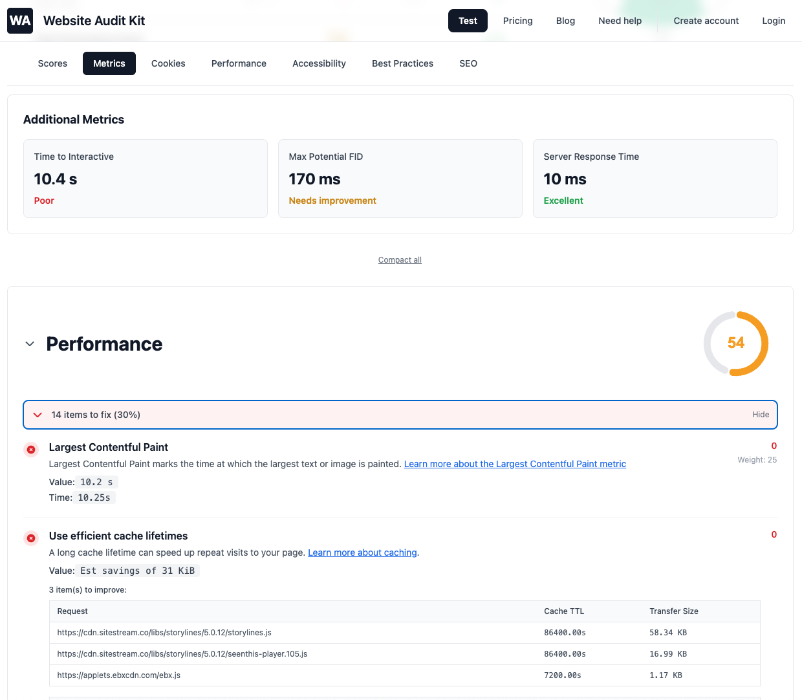Collapse the Performance section
Viewport: 802px width, 700px height.
(x=30, y=344)
